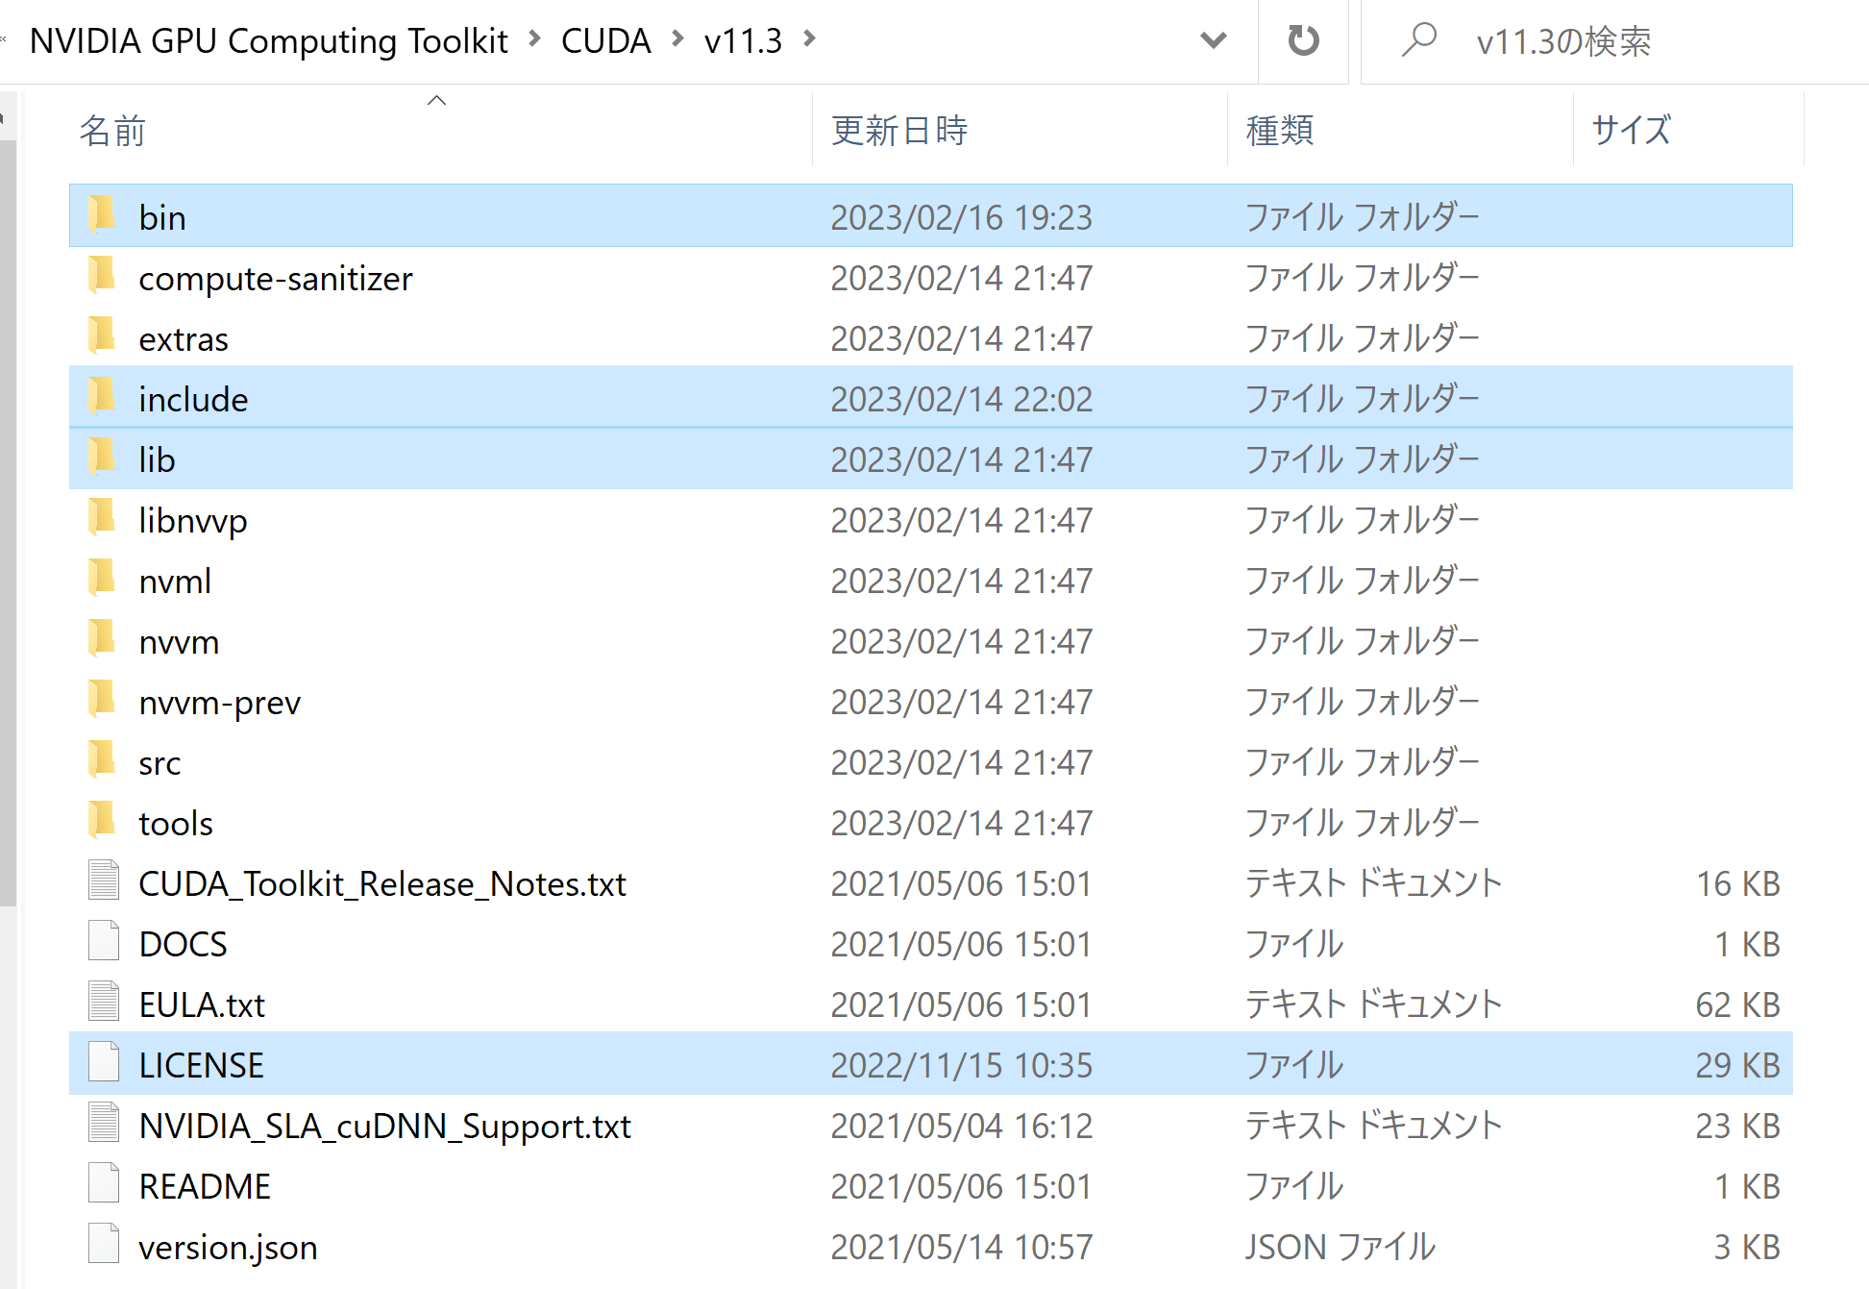Click the tools folder icon

click(x=102, y=822)
